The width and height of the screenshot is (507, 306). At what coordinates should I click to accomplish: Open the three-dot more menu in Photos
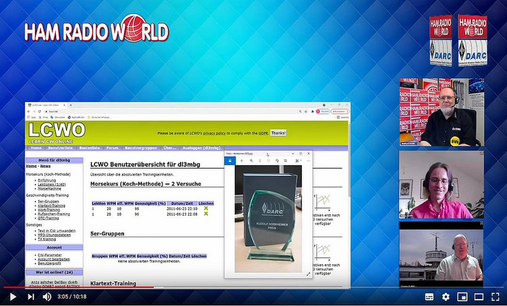[x=309, y=161]
